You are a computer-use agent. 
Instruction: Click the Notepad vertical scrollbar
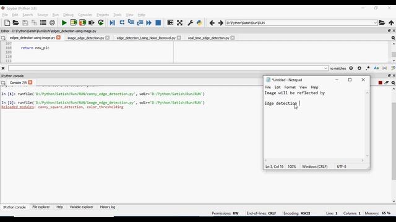click(x=367, y=124)
